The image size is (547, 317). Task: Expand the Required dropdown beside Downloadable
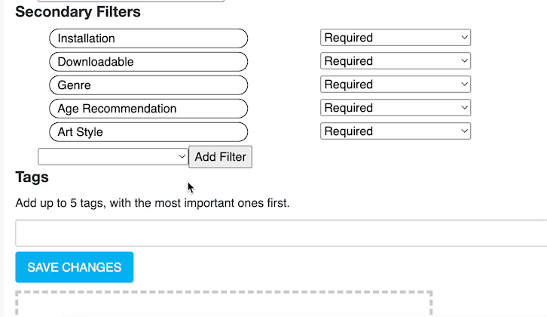click(x=396, y=61)
